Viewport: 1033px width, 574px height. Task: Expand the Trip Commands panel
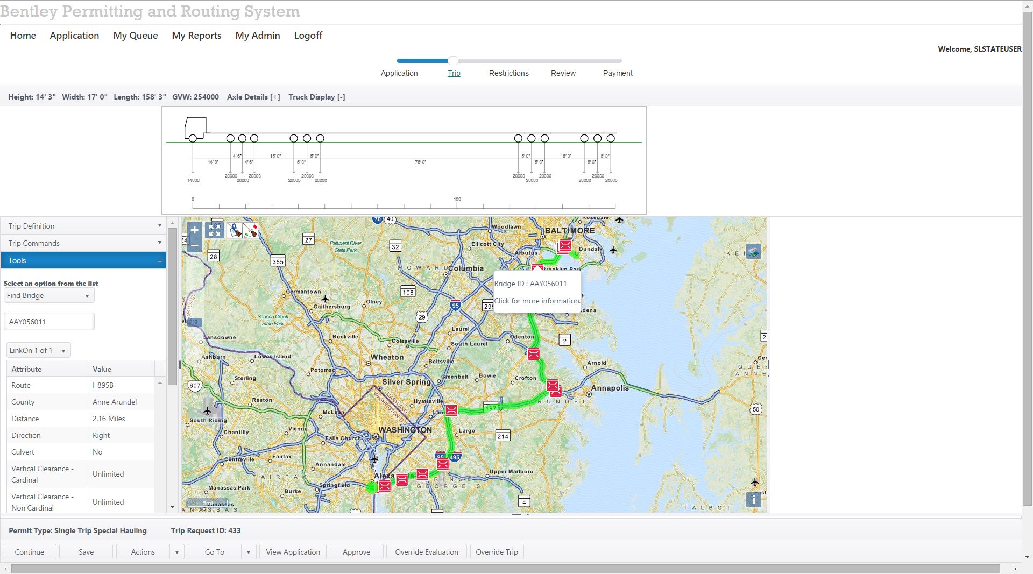pyautogui.click(x=83, y=243)
